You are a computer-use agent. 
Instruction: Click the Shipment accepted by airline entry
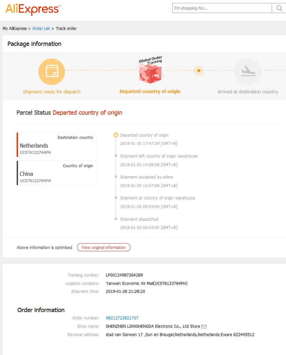(x=146, y=177)
